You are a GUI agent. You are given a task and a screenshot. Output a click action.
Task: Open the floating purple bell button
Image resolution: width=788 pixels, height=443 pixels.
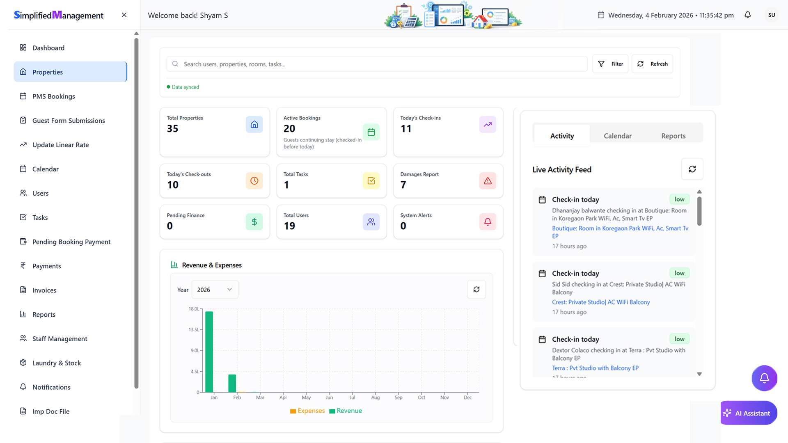click(x=764, y=378)
